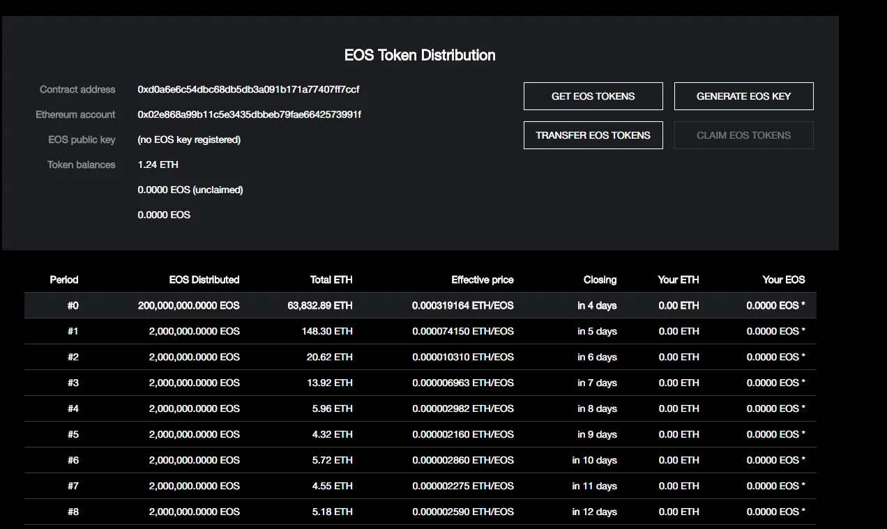Select period #7 row label
Image resolution: width=887 pixels, height=529 pixels.
73,486
